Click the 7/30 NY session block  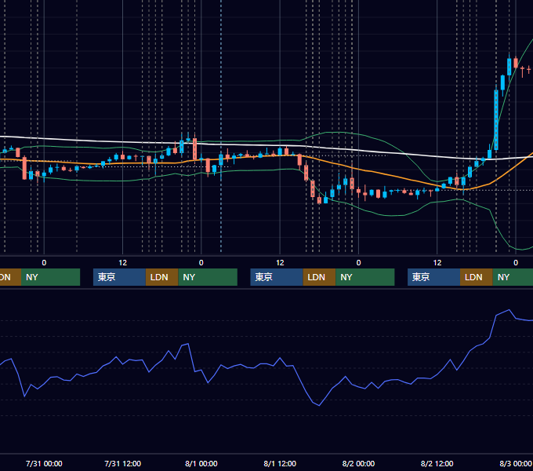click(50, 277)
